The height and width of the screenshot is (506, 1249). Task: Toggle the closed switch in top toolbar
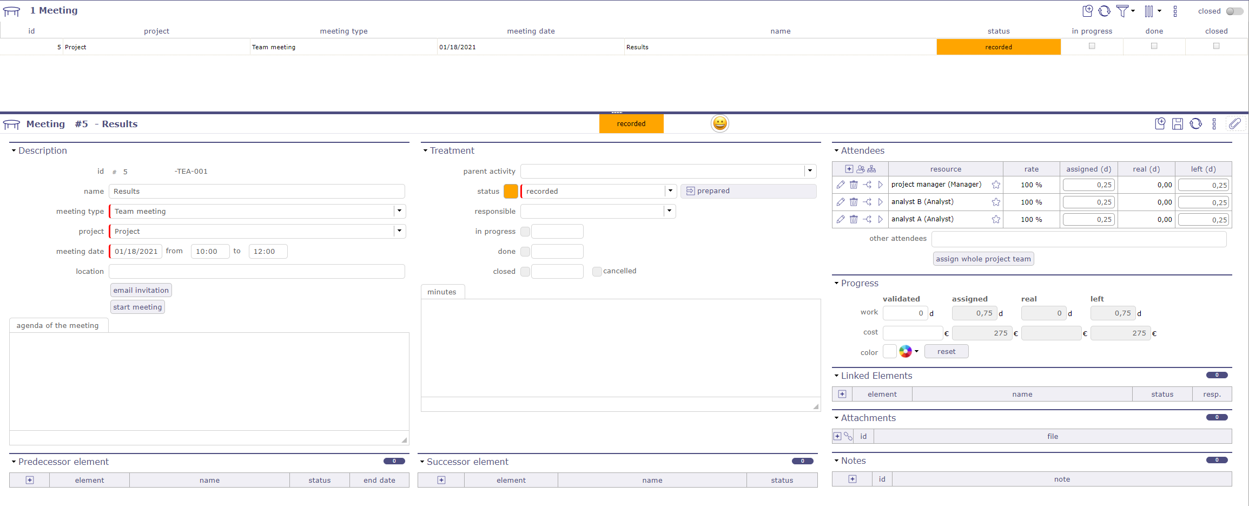point(1234,11)
